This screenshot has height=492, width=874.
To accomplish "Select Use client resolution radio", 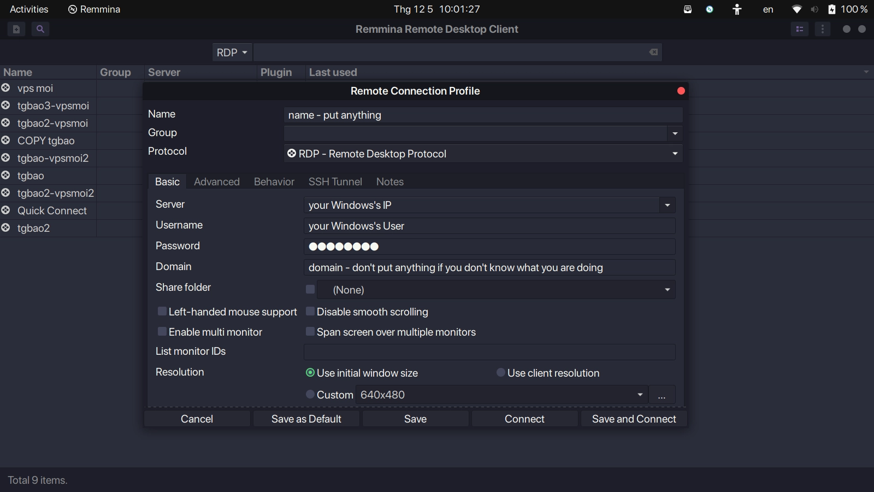I will (x=500, y=372).
